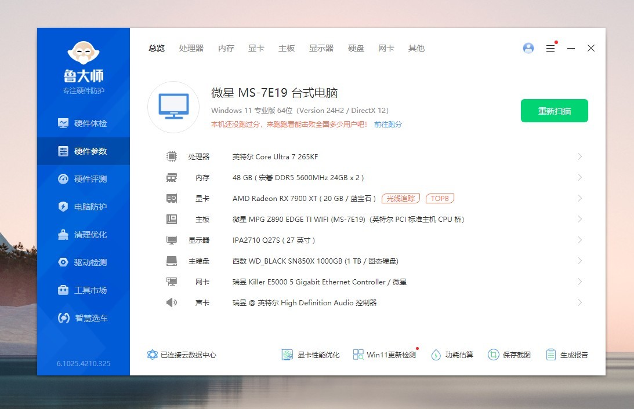The image size is (634, 409).
Task: Open Win11更新检测 tool
Action: point(385,355)
